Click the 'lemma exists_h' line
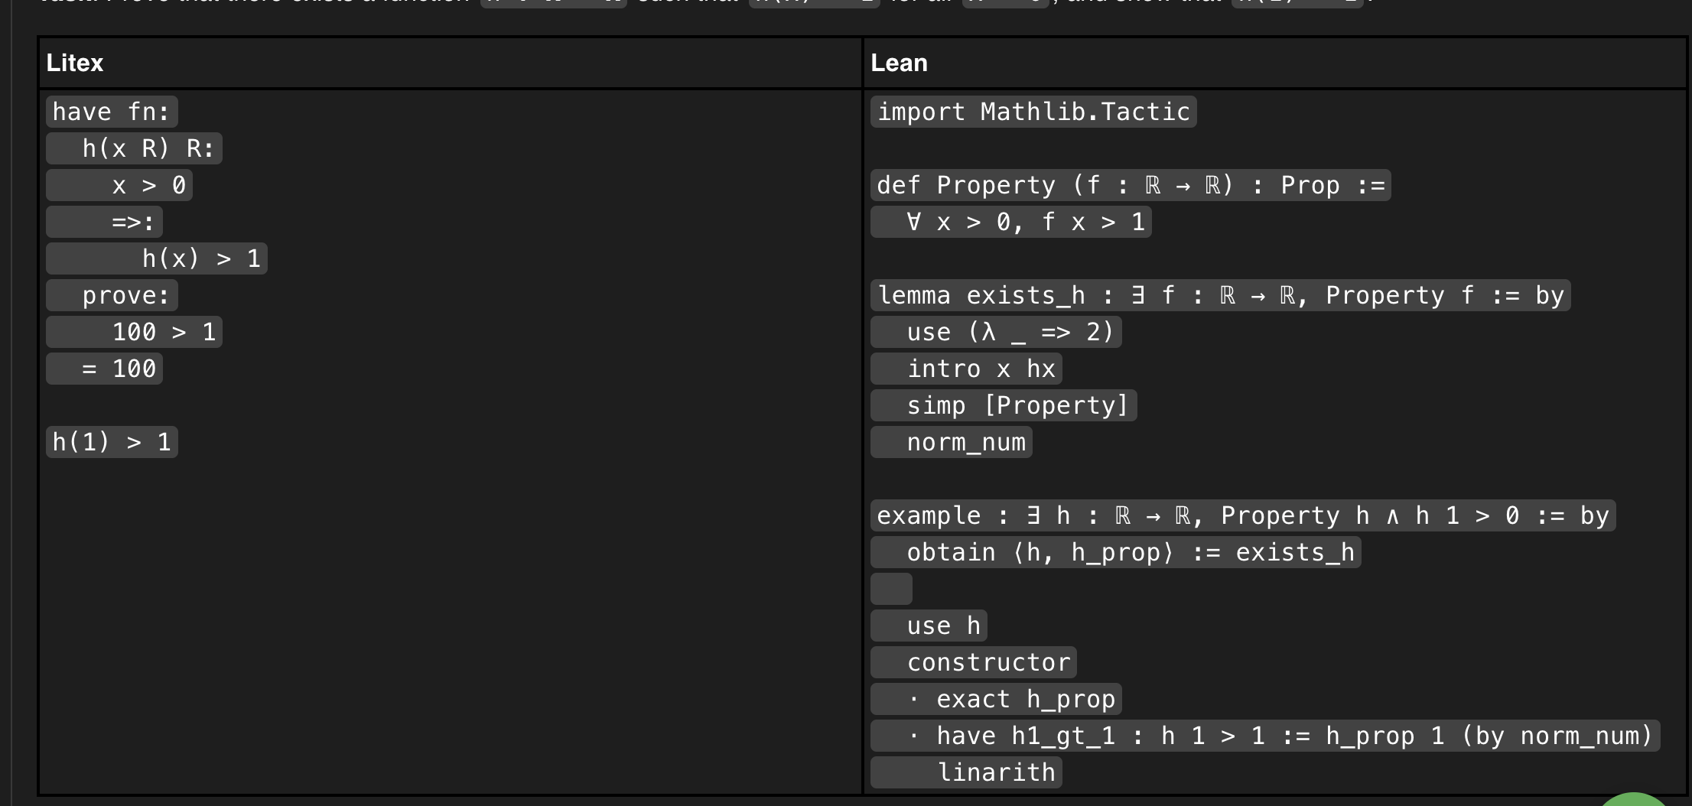Viewport: 1692px width, 806px height. (x=1220, y=295)
